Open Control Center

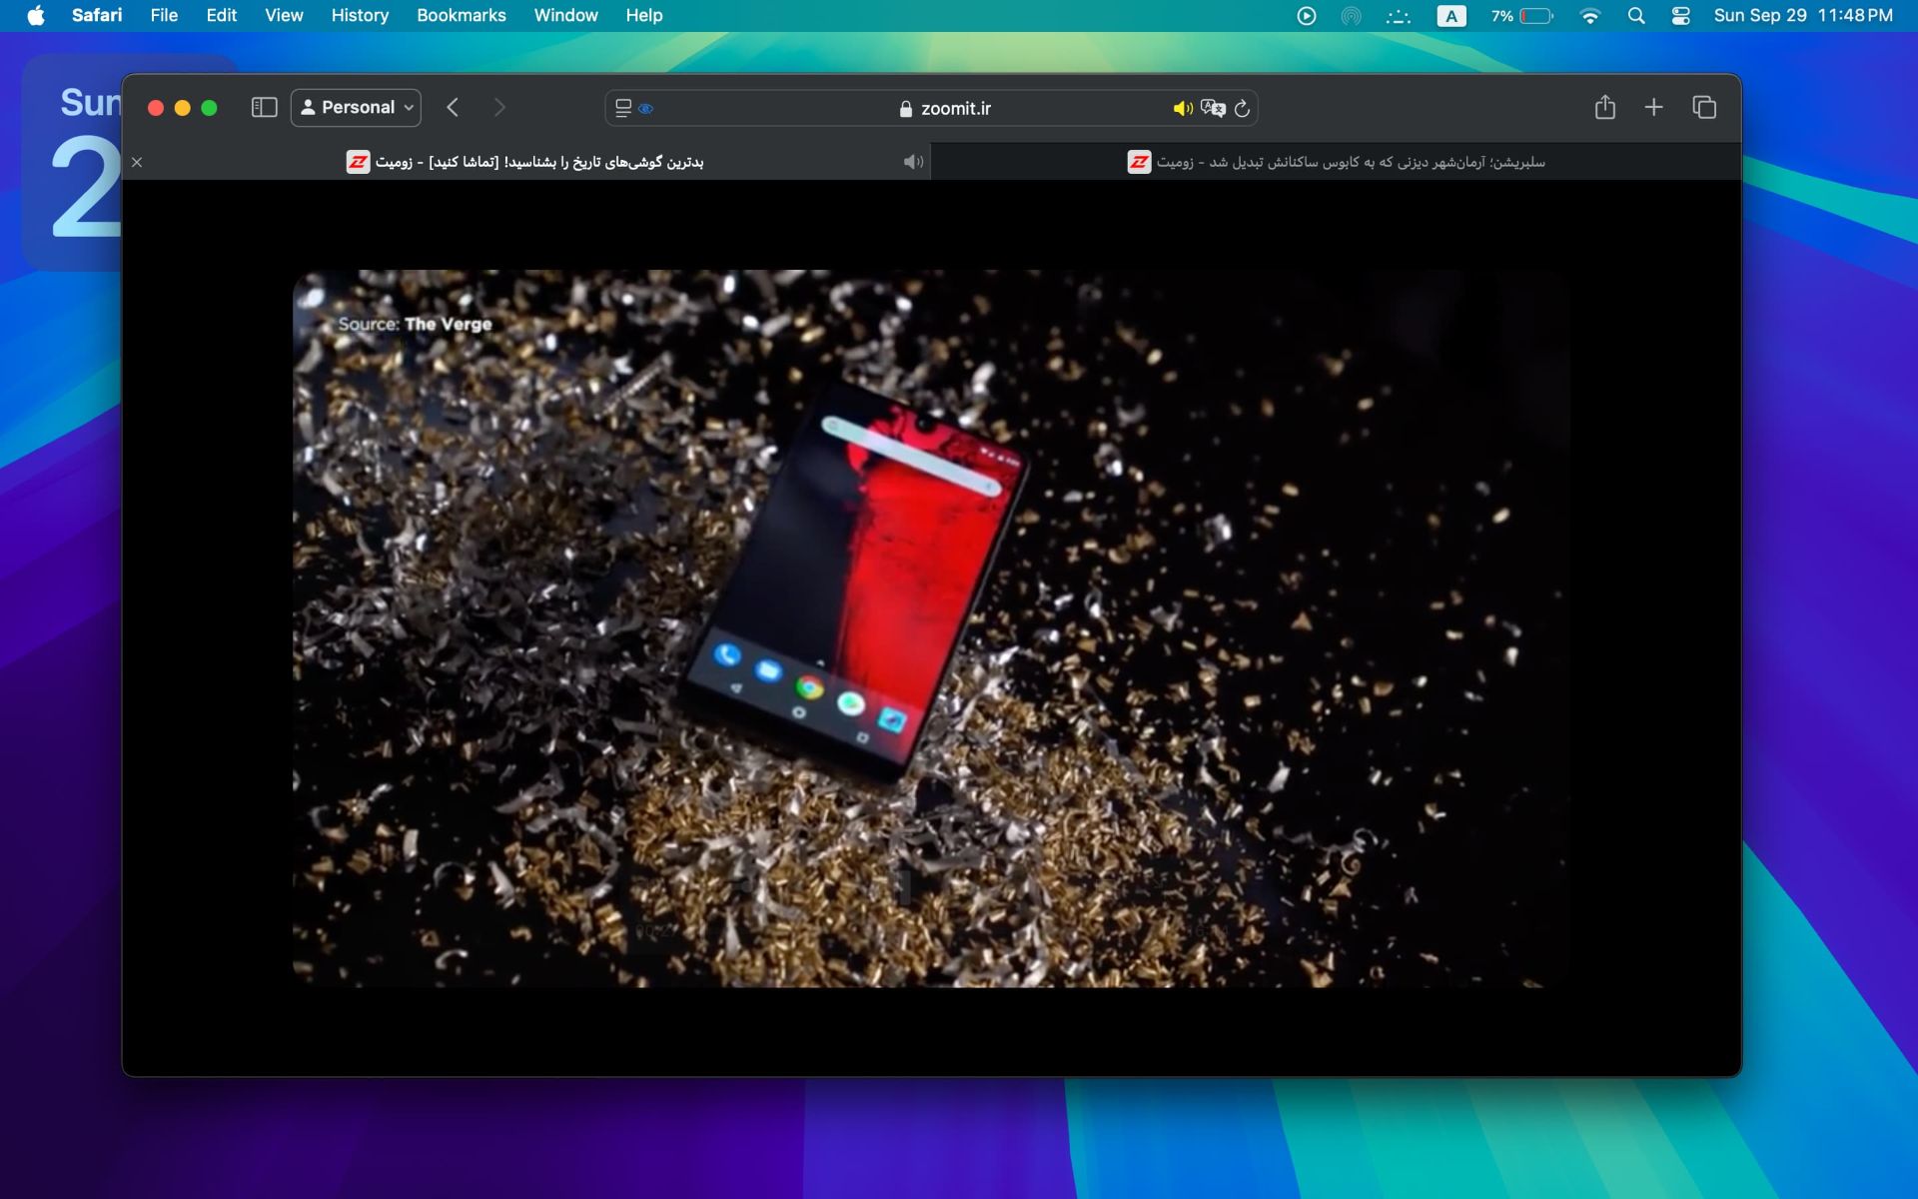pos(1681,16)
